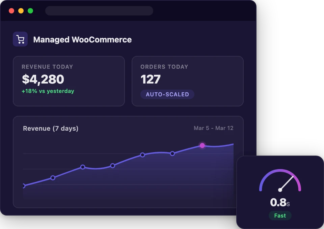This screenshot has width=324, height=229.
Task: Click the Revenue (7 days) chart title
Action: point(51,128)
